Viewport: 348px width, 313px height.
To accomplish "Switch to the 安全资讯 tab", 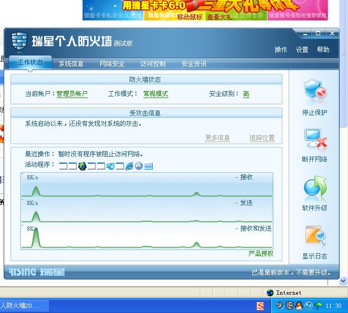I will (x=194, y=64).
